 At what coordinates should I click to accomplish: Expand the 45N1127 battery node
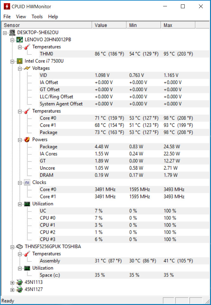coord(12,290)
